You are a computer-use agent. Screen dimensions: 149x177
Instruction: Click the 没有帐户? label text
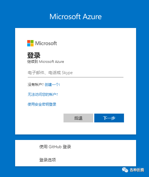coord(36,85)
